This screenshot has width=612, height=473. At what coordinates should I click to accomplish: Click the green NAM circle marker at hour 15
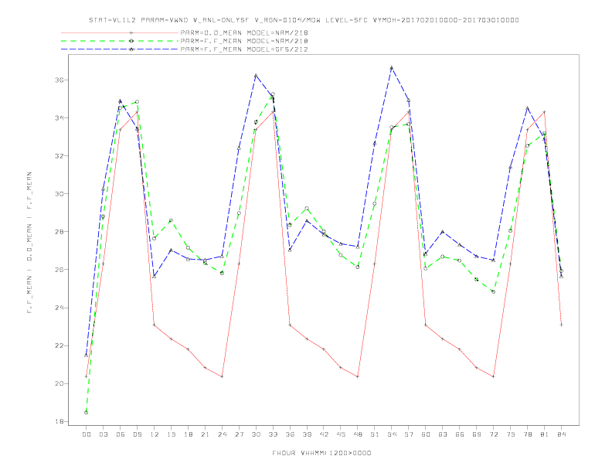point(171,220)
